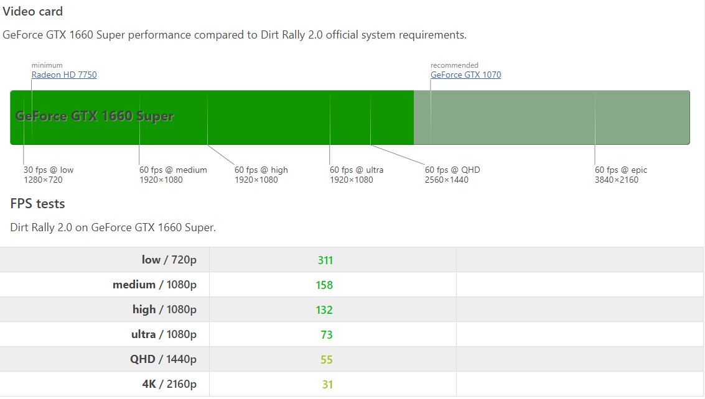
Task: Select the GeForce GTX 1660 Super bar label
Action: pos(95,116)
